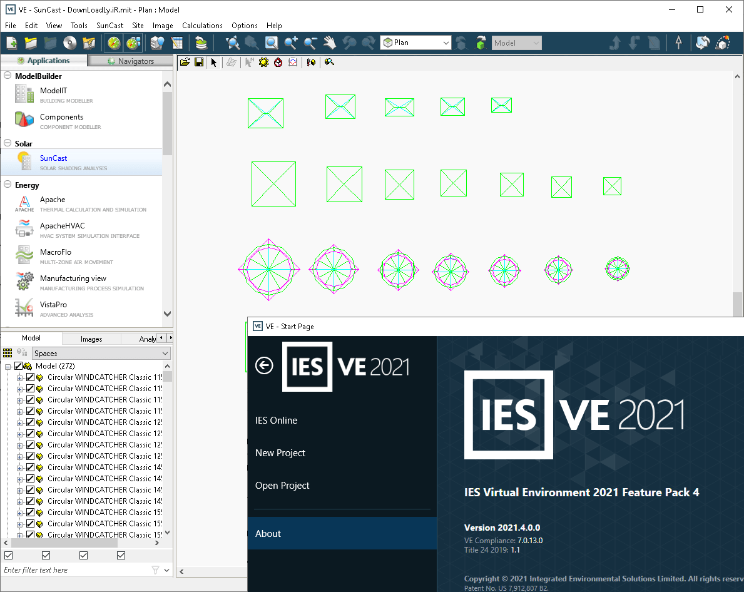
Task: Click the thermometer with yellow cube icon
Action: 311,62
